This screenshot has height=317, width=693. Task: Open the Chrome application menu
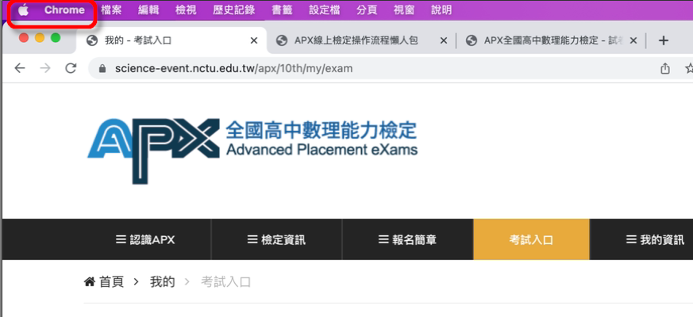[64, 10]
